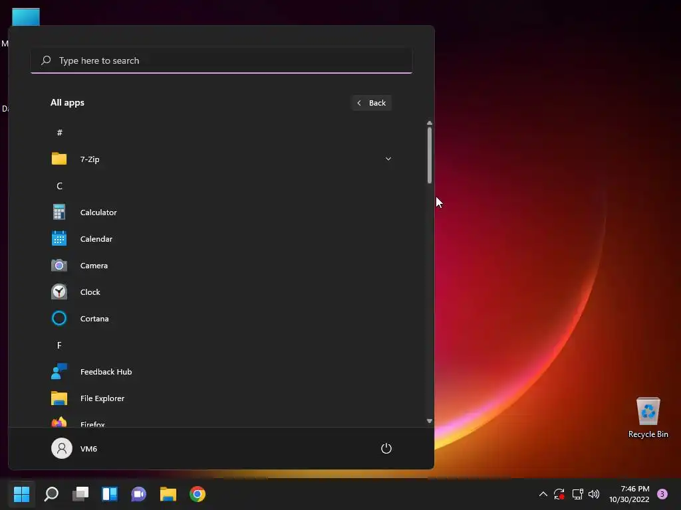This screenshot has width=681, height=510.
Task: Click the scrollbar up arrow in the apps list
Action: (430, 123)
